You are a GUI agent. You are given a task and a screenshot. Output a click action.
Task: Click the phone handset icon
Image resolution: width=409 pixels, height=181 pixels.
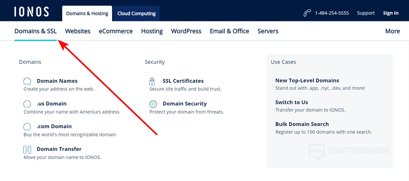pos(307,13)
